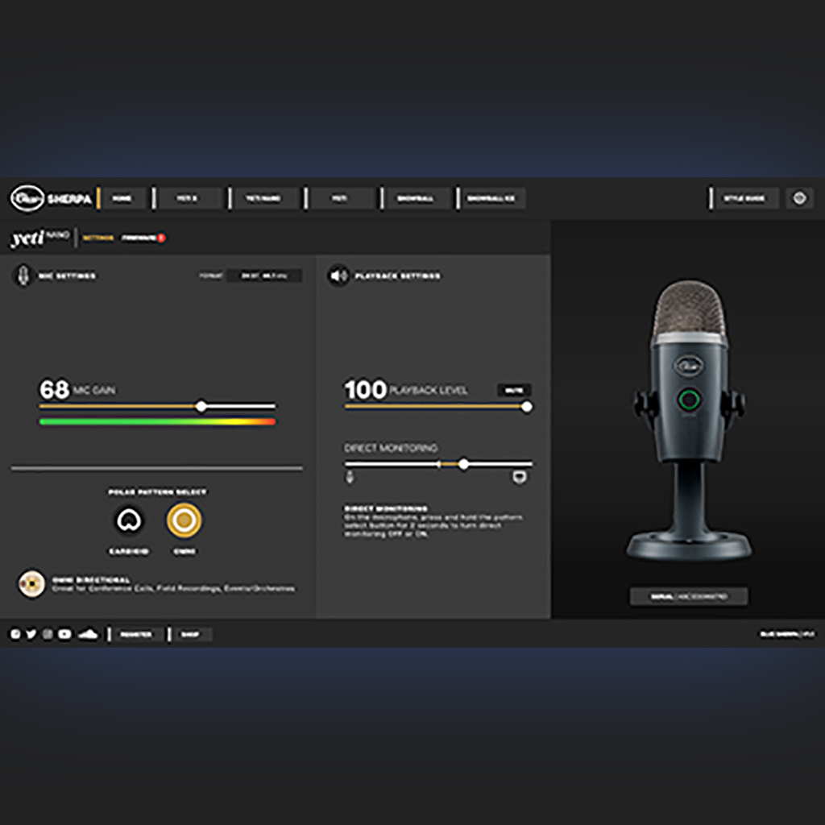This screenshot has height=825, width=825.
Task: Open Facebook link in footer
Action: point(16,634)
